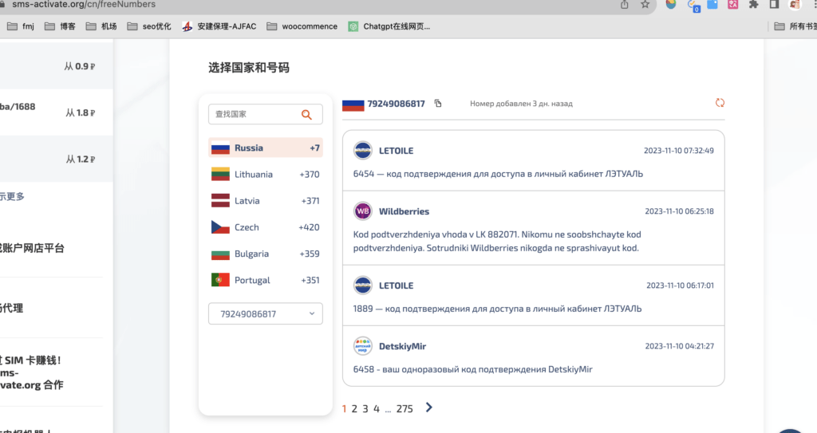The image size is (817, 433).
Task: Open the 安建保理-AJFAC bookmark
Action: click(x=219, y=26)
